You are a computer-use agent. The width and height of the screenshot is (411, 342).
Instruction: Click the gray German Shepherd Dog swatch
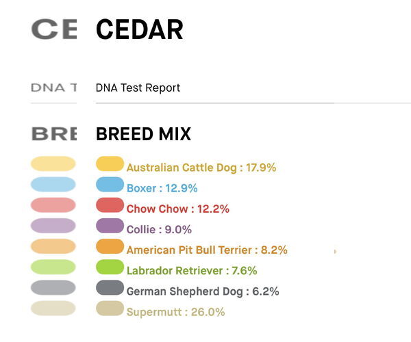pyautogui.click(x=110, y=288)
